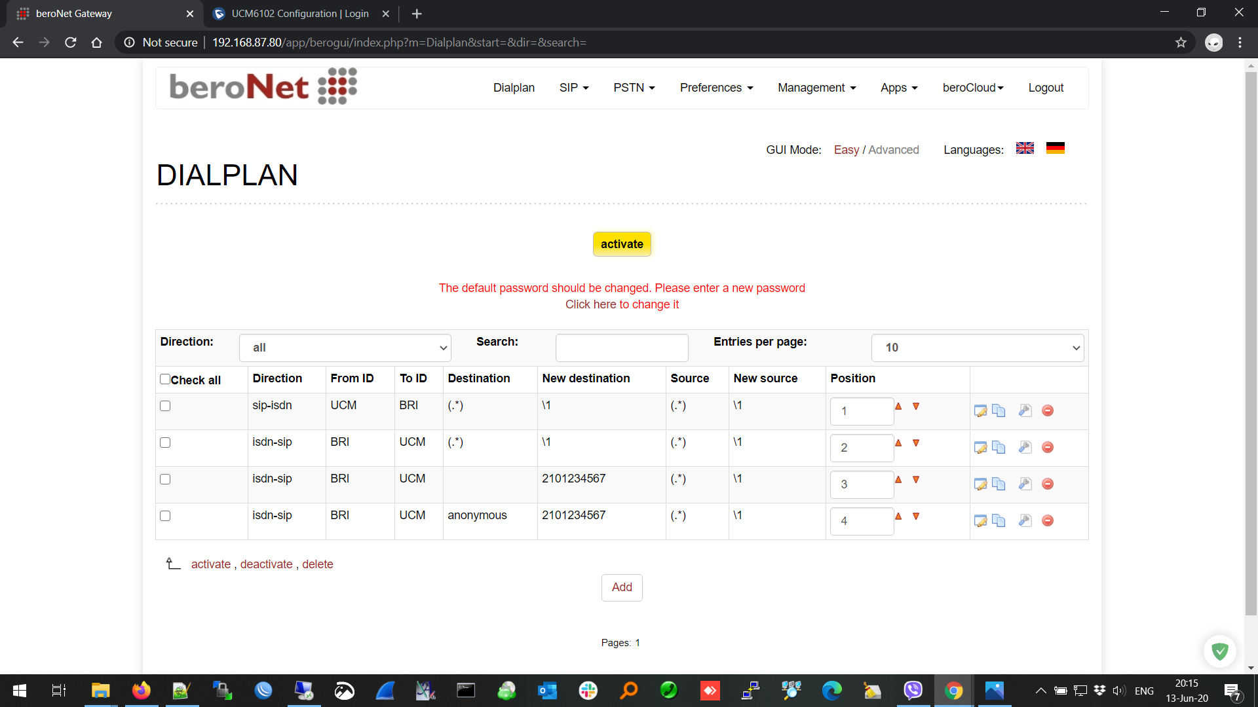This screenshot has width=1258, height=707.
Task: Click edit icon for position 1 rule
Action: [980, 411]
